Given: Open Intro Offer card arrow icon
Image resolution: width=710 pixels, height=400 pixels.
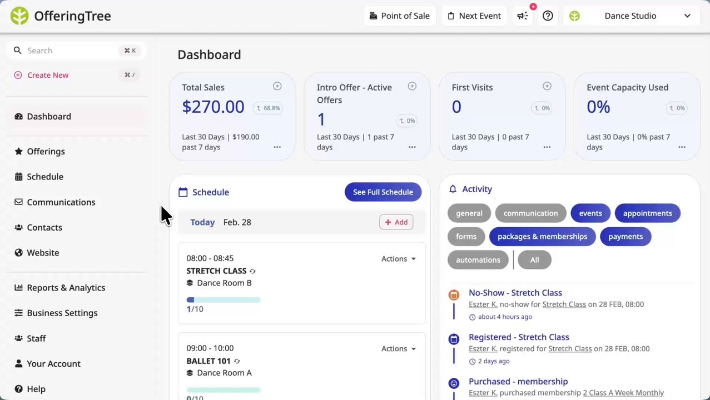Looking at the screenshot, I should tap(412, 86).
